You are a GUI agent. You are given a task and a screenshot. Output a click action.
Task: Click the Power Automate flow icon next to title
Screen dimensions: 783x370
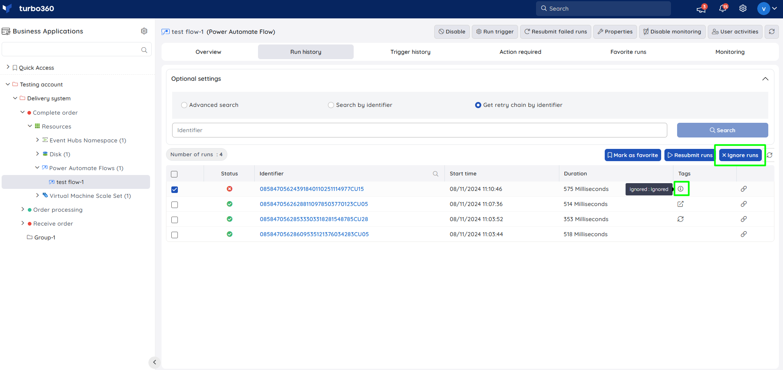click(166, 32)
